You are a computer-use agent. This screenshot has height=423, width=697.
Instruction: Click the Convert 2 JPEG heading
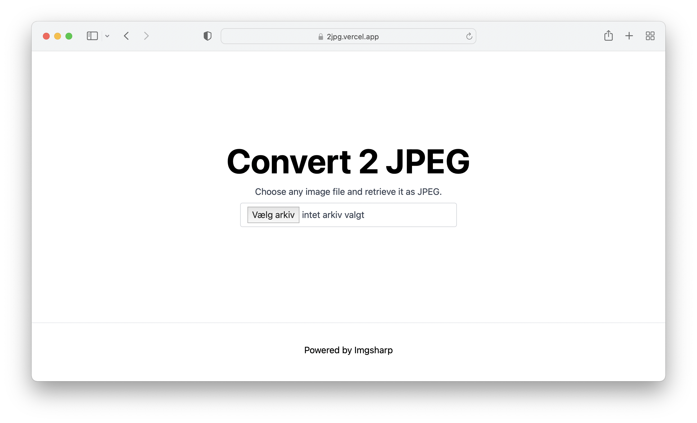pyautogui.click(x=348, y=162)
